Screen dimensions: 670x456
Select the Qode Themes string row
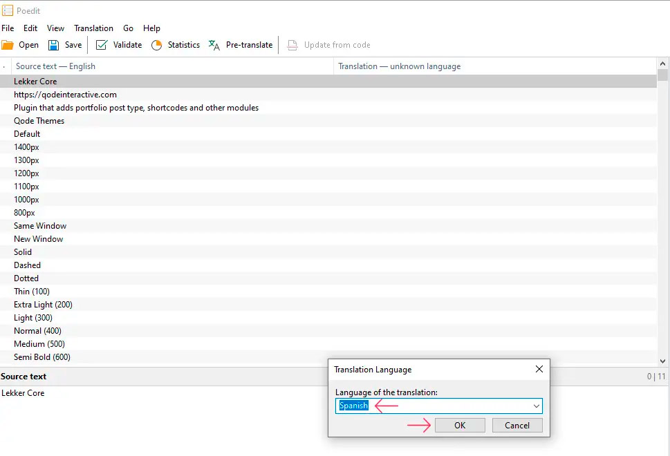39,121
